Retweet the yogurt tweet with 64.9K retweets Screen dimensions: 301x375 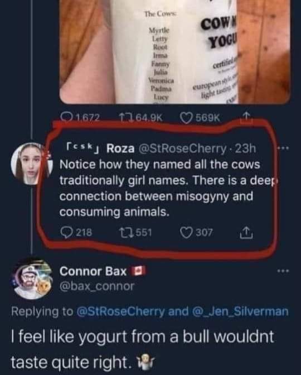coord(141,117)
